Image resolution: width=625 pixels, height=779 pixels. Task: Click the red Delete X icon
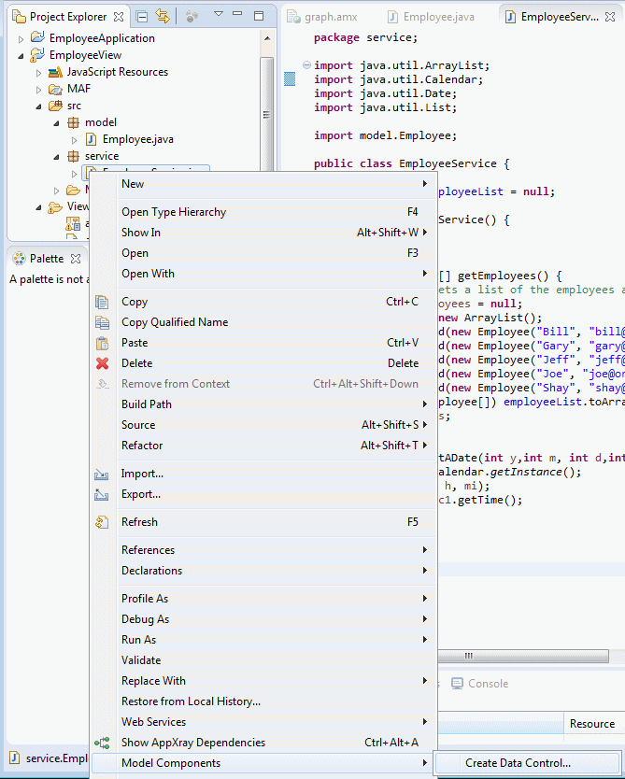pyautogui.click(x=103, y=363)
